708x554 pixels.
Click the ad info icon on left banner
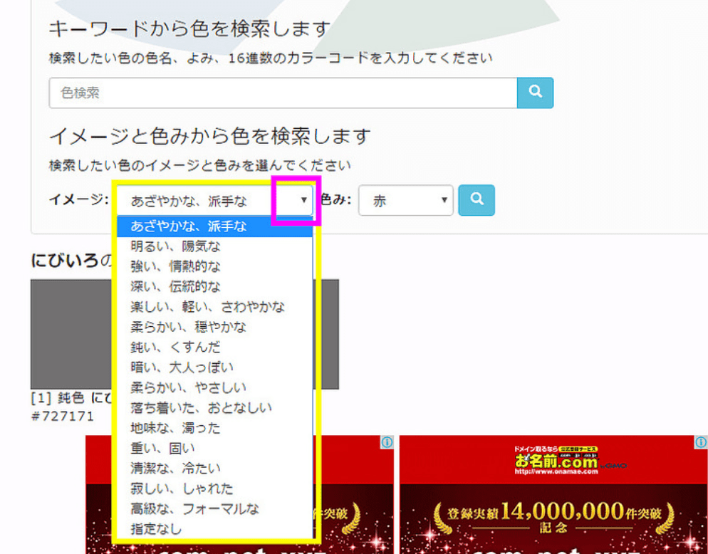pyautogui.click(x=387, y=442)
